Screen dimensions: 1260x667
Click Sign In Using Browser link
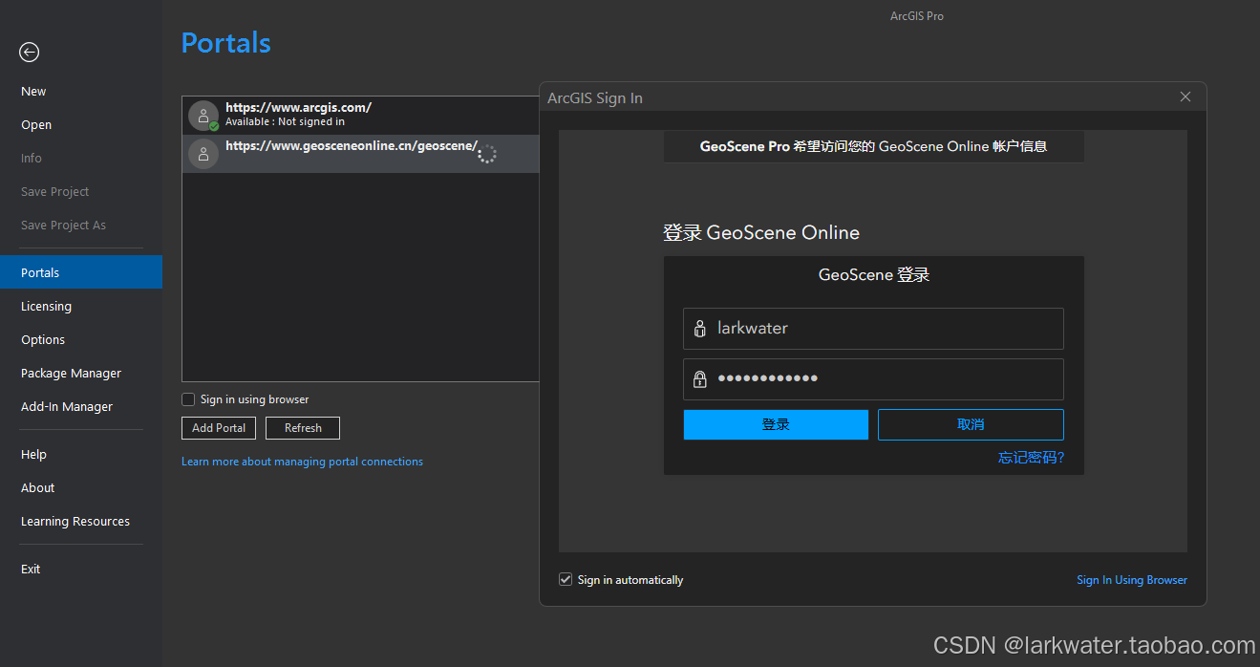tap(1132, 580)
